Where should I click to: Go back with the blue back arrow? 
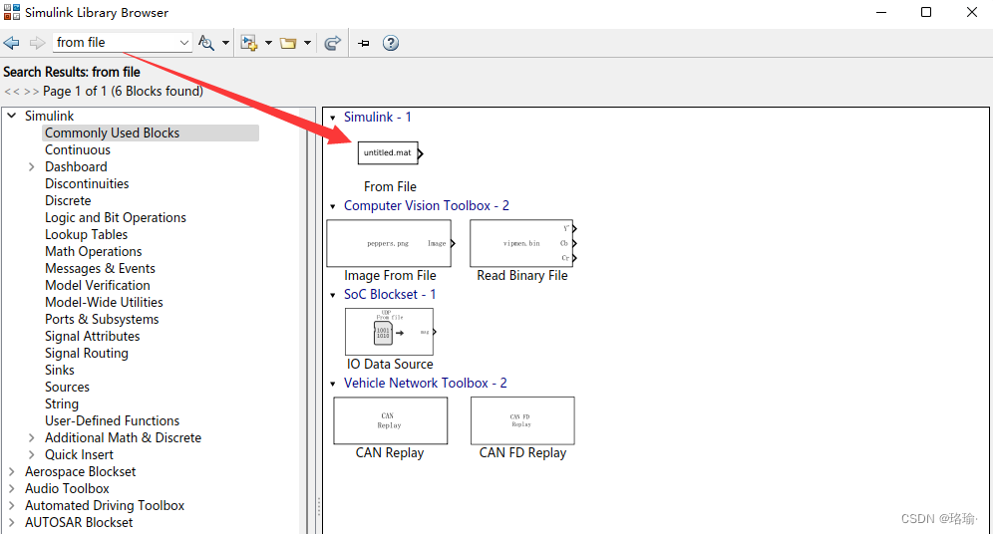11,43
